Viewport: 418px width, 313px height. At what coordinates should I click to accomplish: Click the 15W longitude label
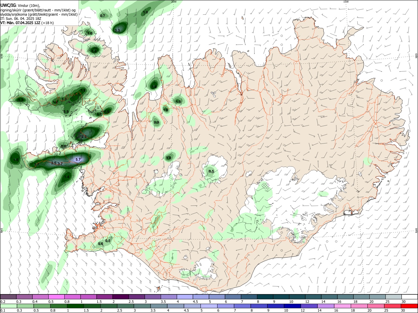[x=346, y=2]
